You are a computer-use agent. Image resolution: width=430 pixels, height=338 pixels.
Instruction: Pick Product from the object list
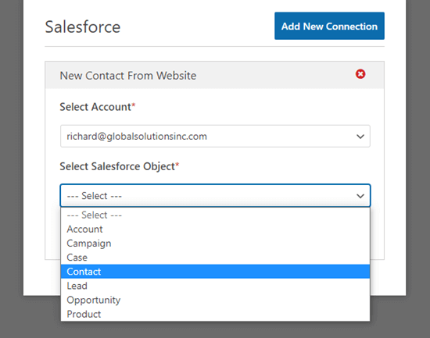click(x=215, y=314)
